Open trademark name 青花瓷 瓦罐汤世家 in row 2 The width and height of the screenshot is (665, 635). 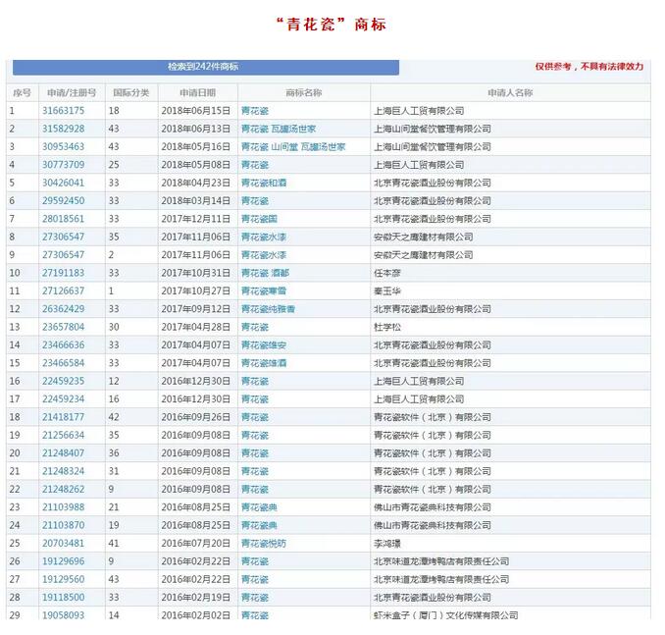click(x=279, y=129)
